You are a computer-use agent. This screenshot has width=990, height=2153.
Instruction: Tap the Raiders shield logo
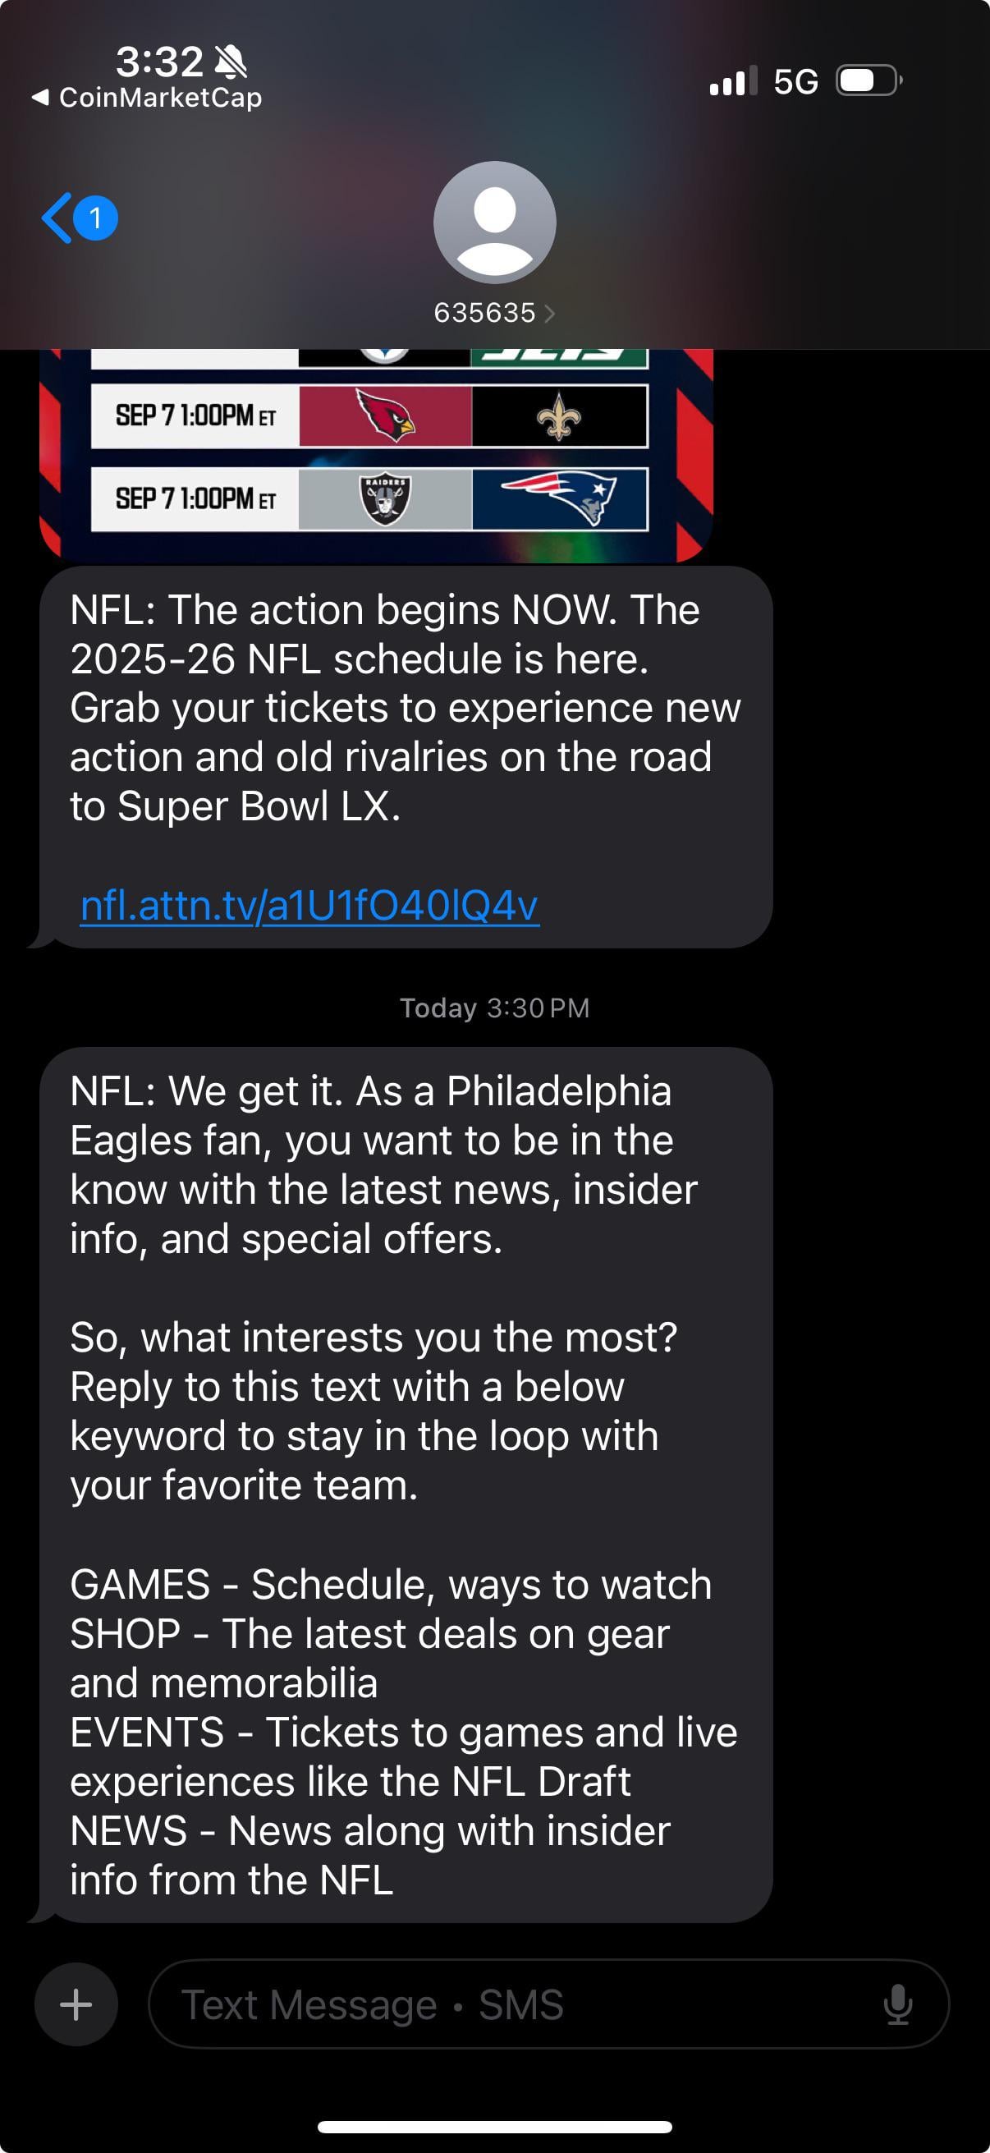tap(385, 500)
